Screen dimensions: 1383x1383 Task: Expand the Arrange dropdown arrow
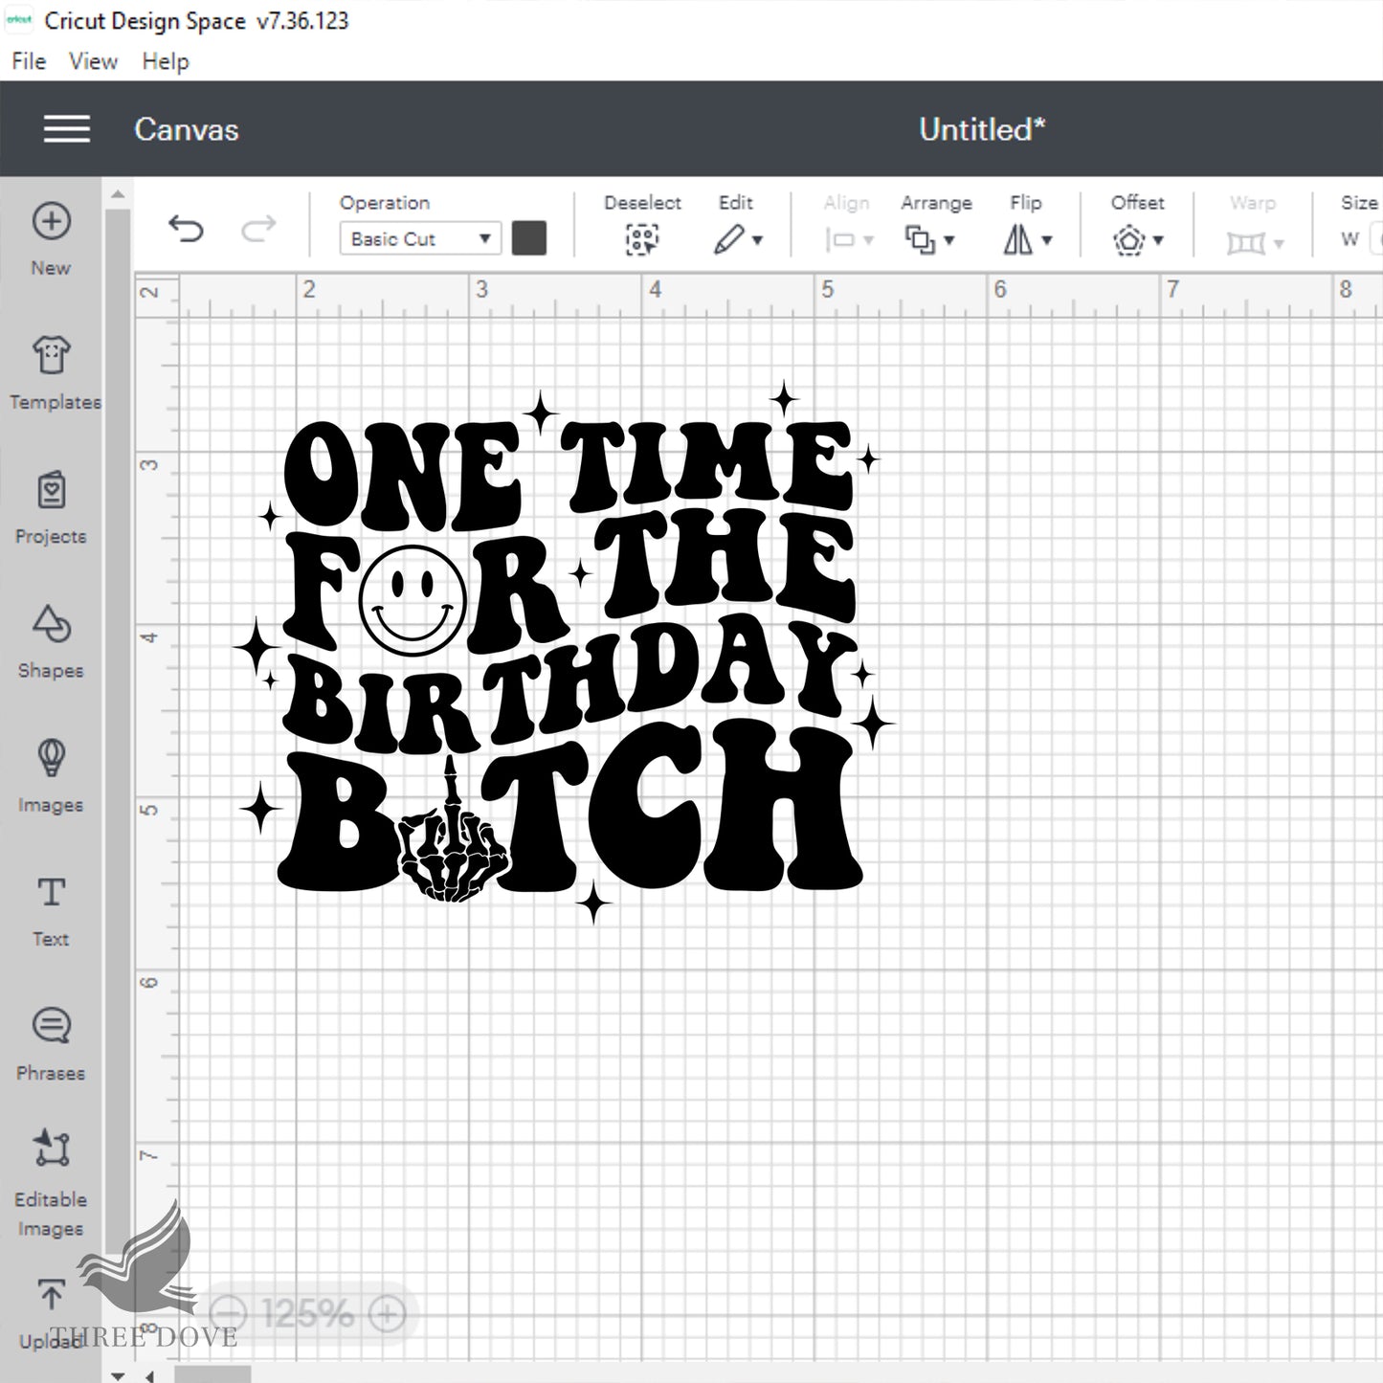[949, 240]
